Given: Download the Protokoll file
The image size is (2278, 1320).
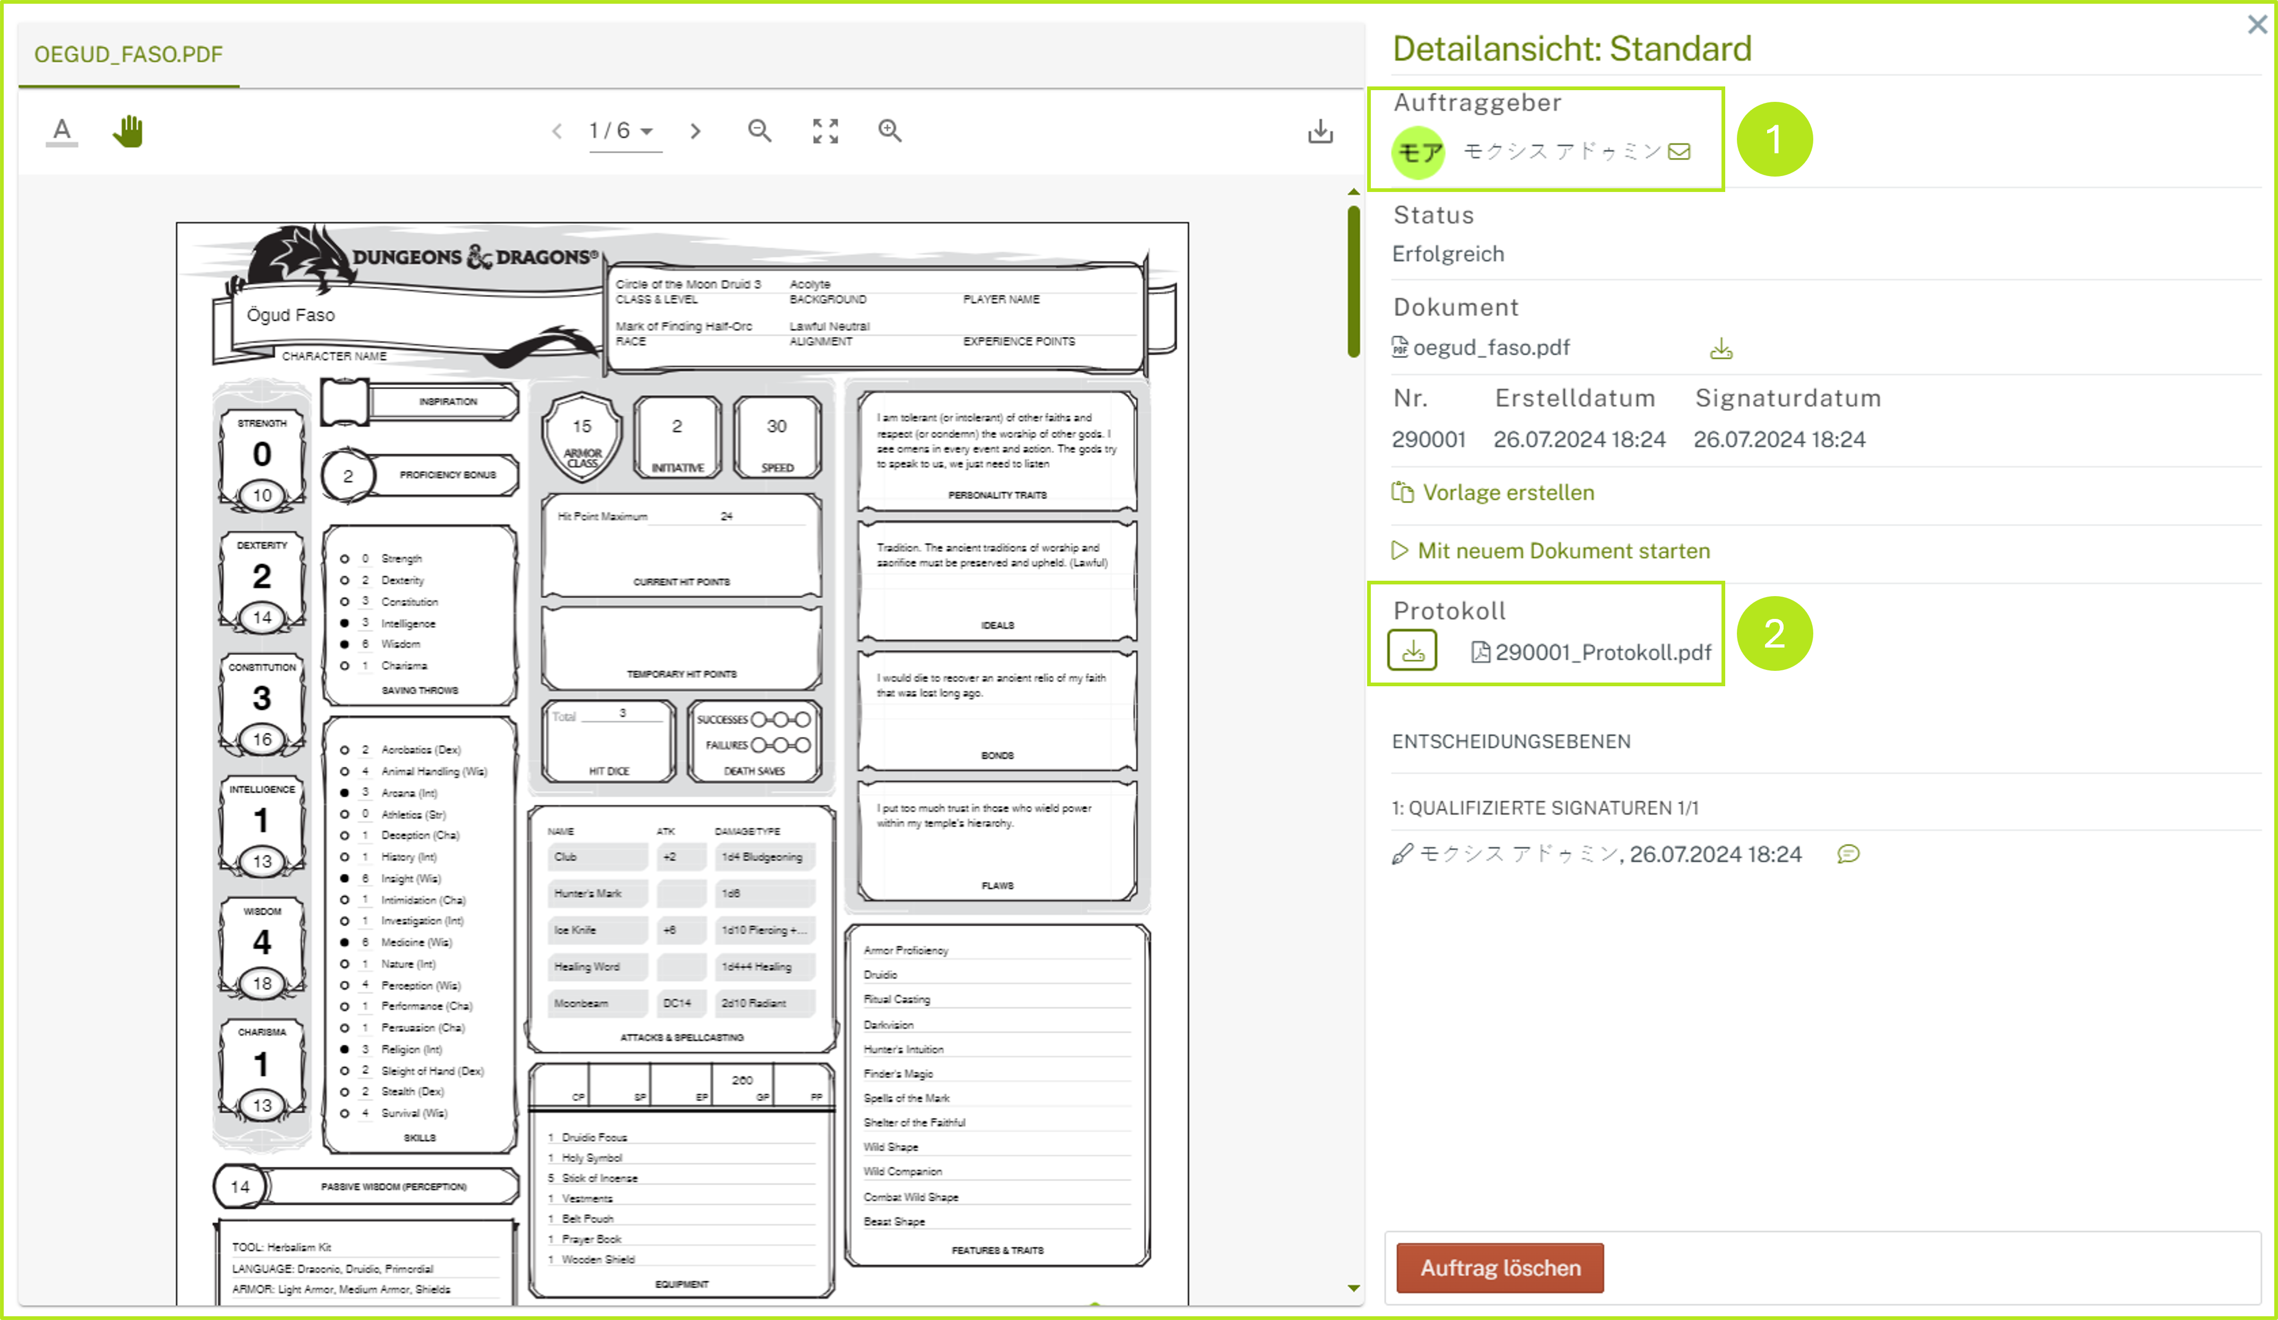Looking at the screenshot, I should pos(1412,651).
